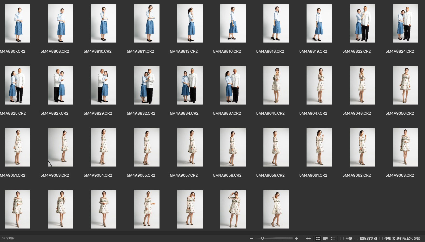Click the thumbnail size slider handle

coord(262,238)
